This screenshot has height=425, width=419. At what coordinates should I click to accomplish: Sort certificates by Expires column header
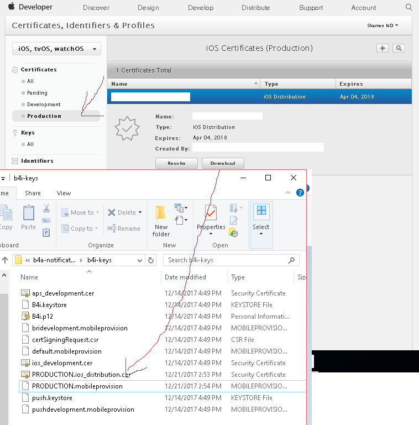point(374,84)
